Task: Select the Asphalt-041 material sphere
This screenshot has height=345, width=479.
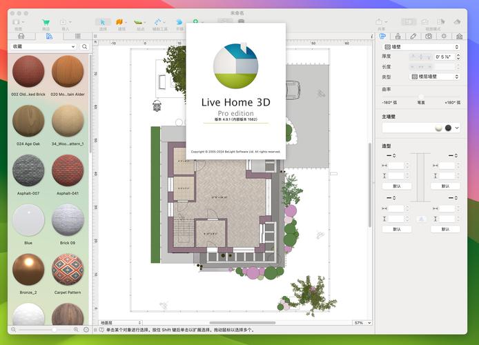Action: pos(68,170)
